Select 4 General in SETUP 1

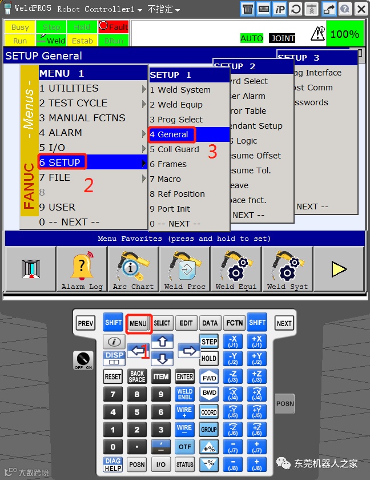click(x=189, y=134)
